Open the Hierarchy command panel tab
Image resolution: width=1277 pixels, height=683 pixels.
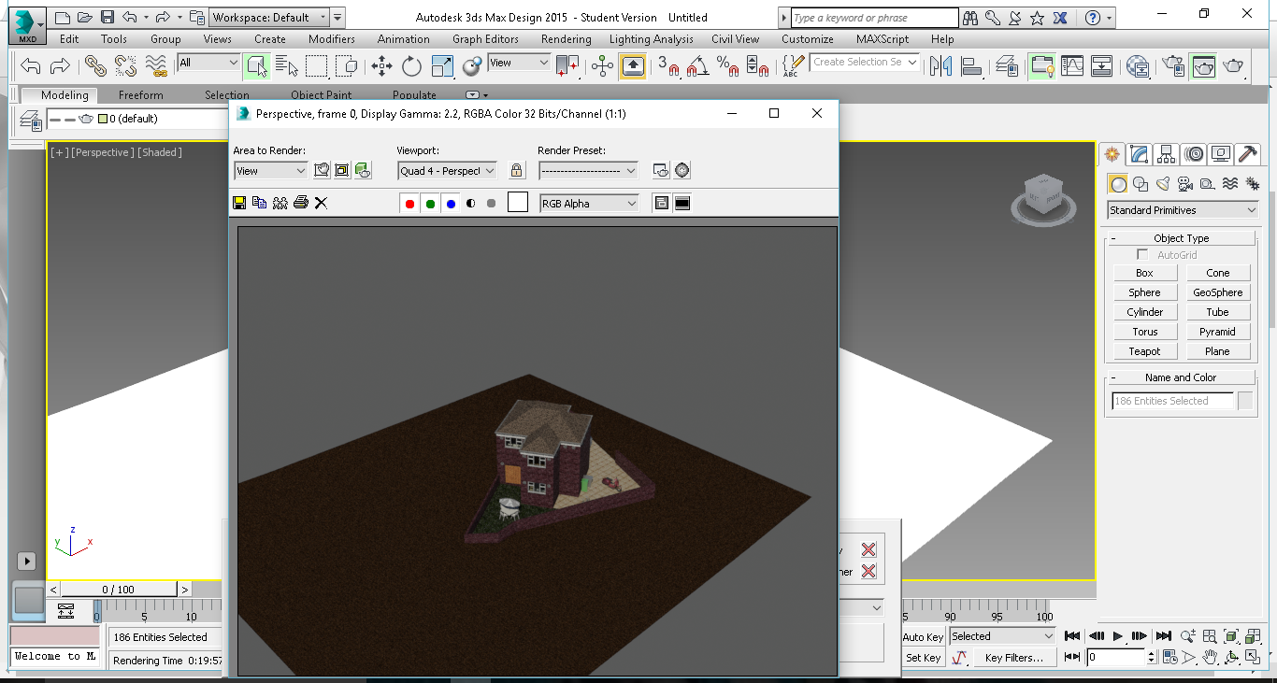[1166, 154]
